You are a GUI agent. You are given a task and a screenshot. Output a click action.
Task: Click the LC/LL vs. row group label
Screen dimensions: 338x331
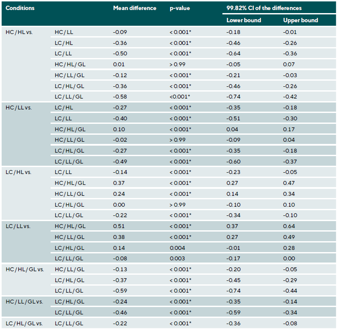tap(18, 226)
